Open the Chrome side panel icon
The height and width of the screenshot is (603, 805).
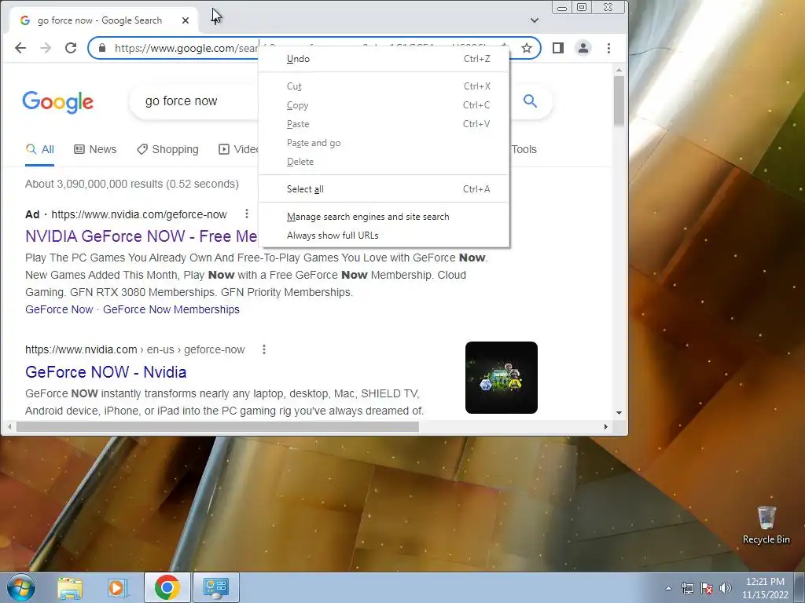point(558,48)
